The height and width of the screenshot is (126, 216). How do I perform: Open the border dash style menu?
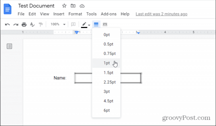105,25
